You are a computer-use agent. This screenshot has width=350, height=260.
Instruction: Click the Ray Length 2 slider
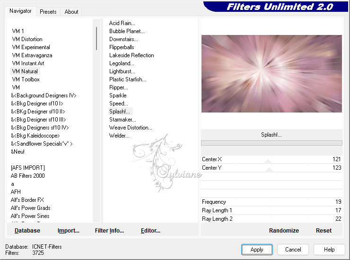(x=271, y=219)
